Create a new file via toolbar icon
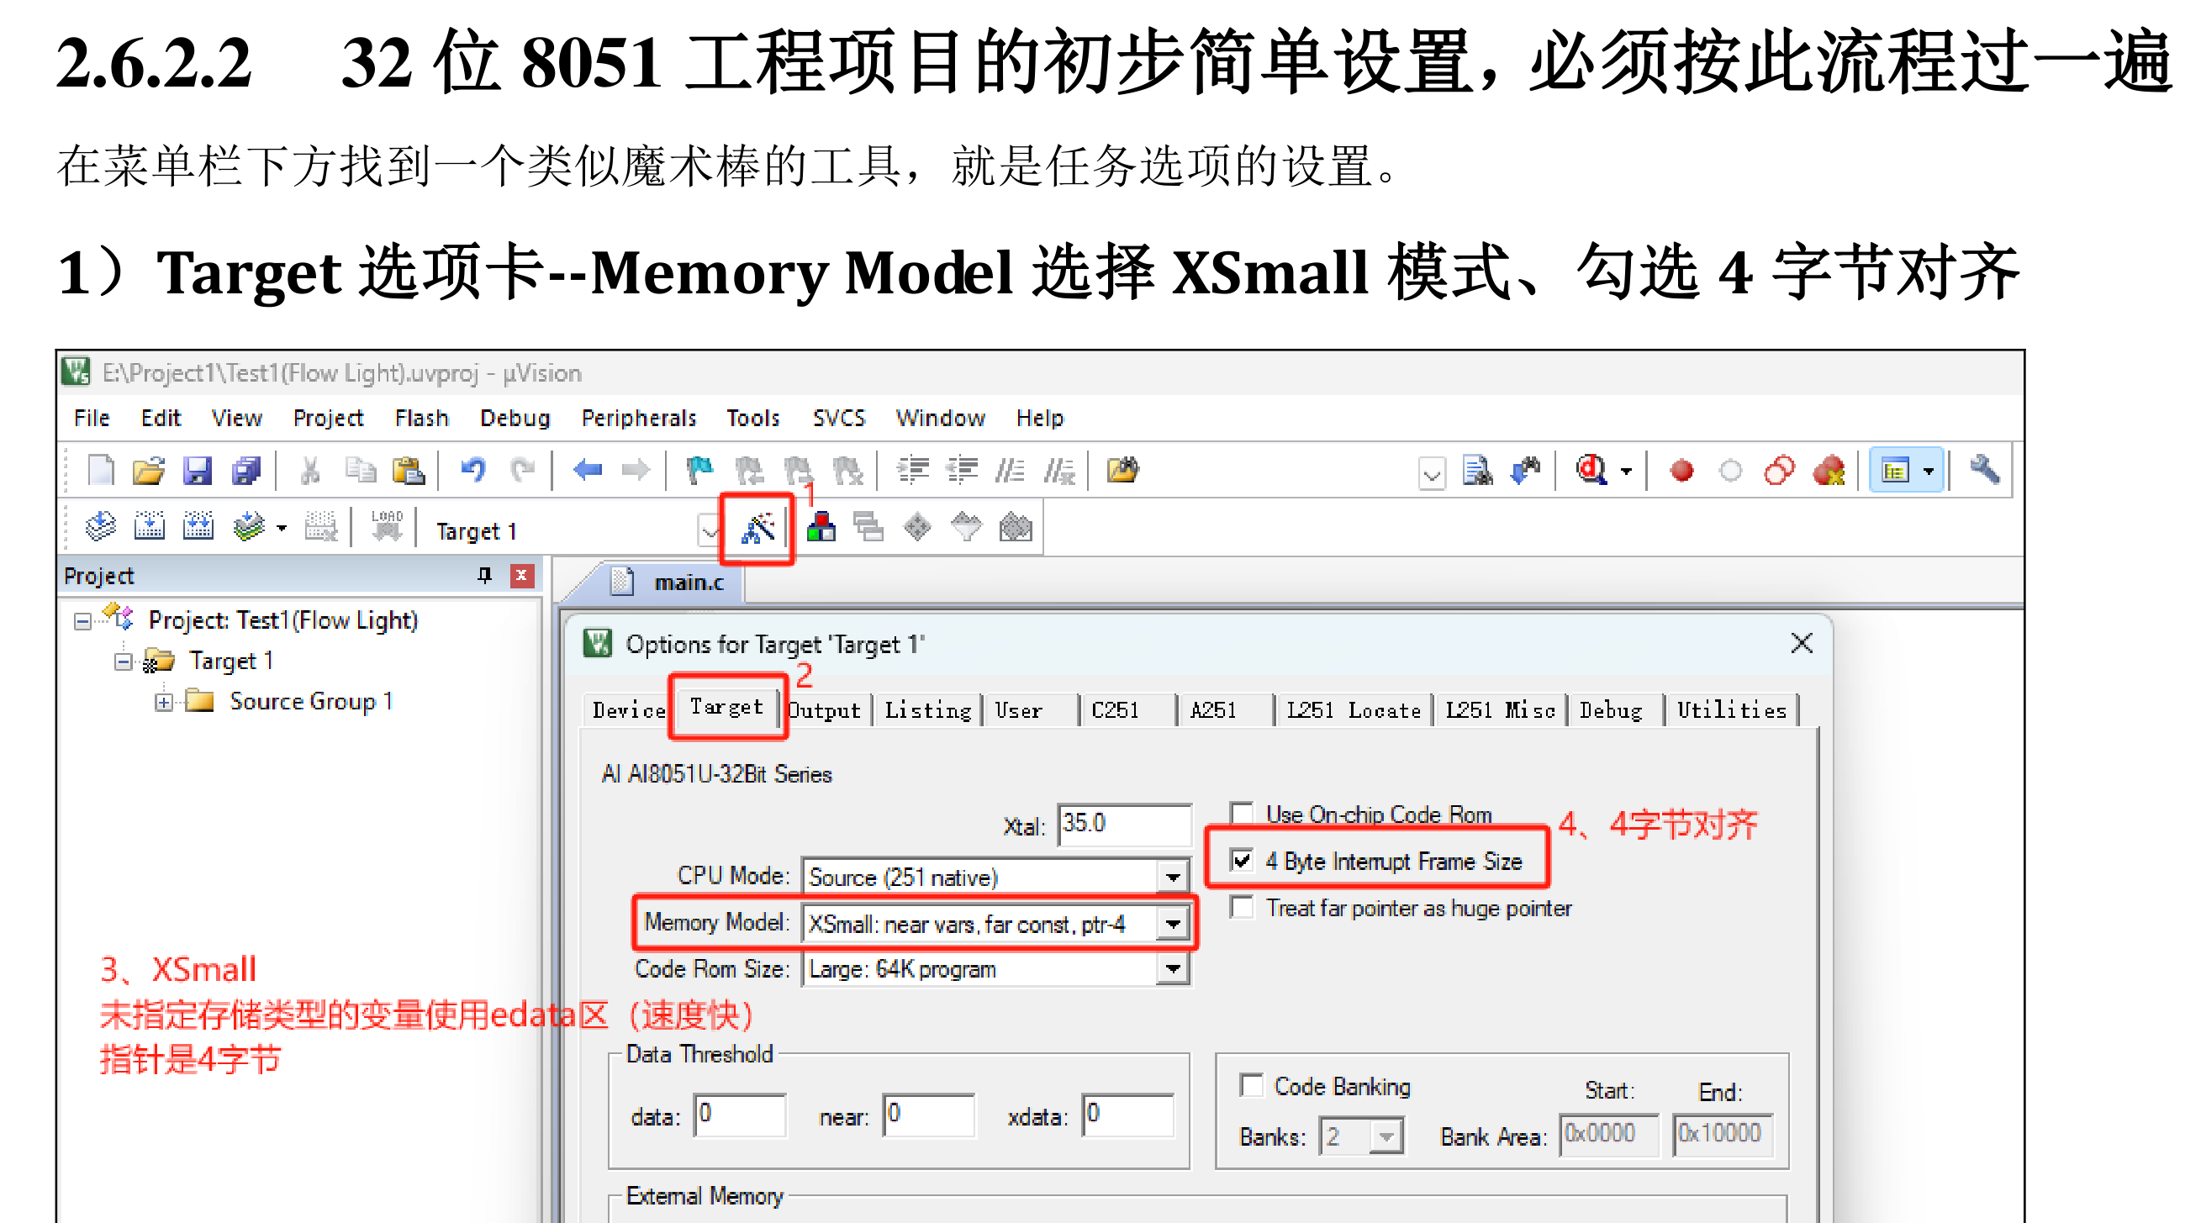 pos(101,471)
